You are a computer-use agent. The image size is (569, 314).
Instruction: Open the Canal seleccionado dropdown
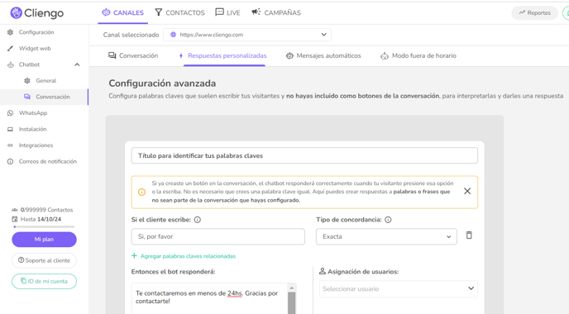pos(247,35)
